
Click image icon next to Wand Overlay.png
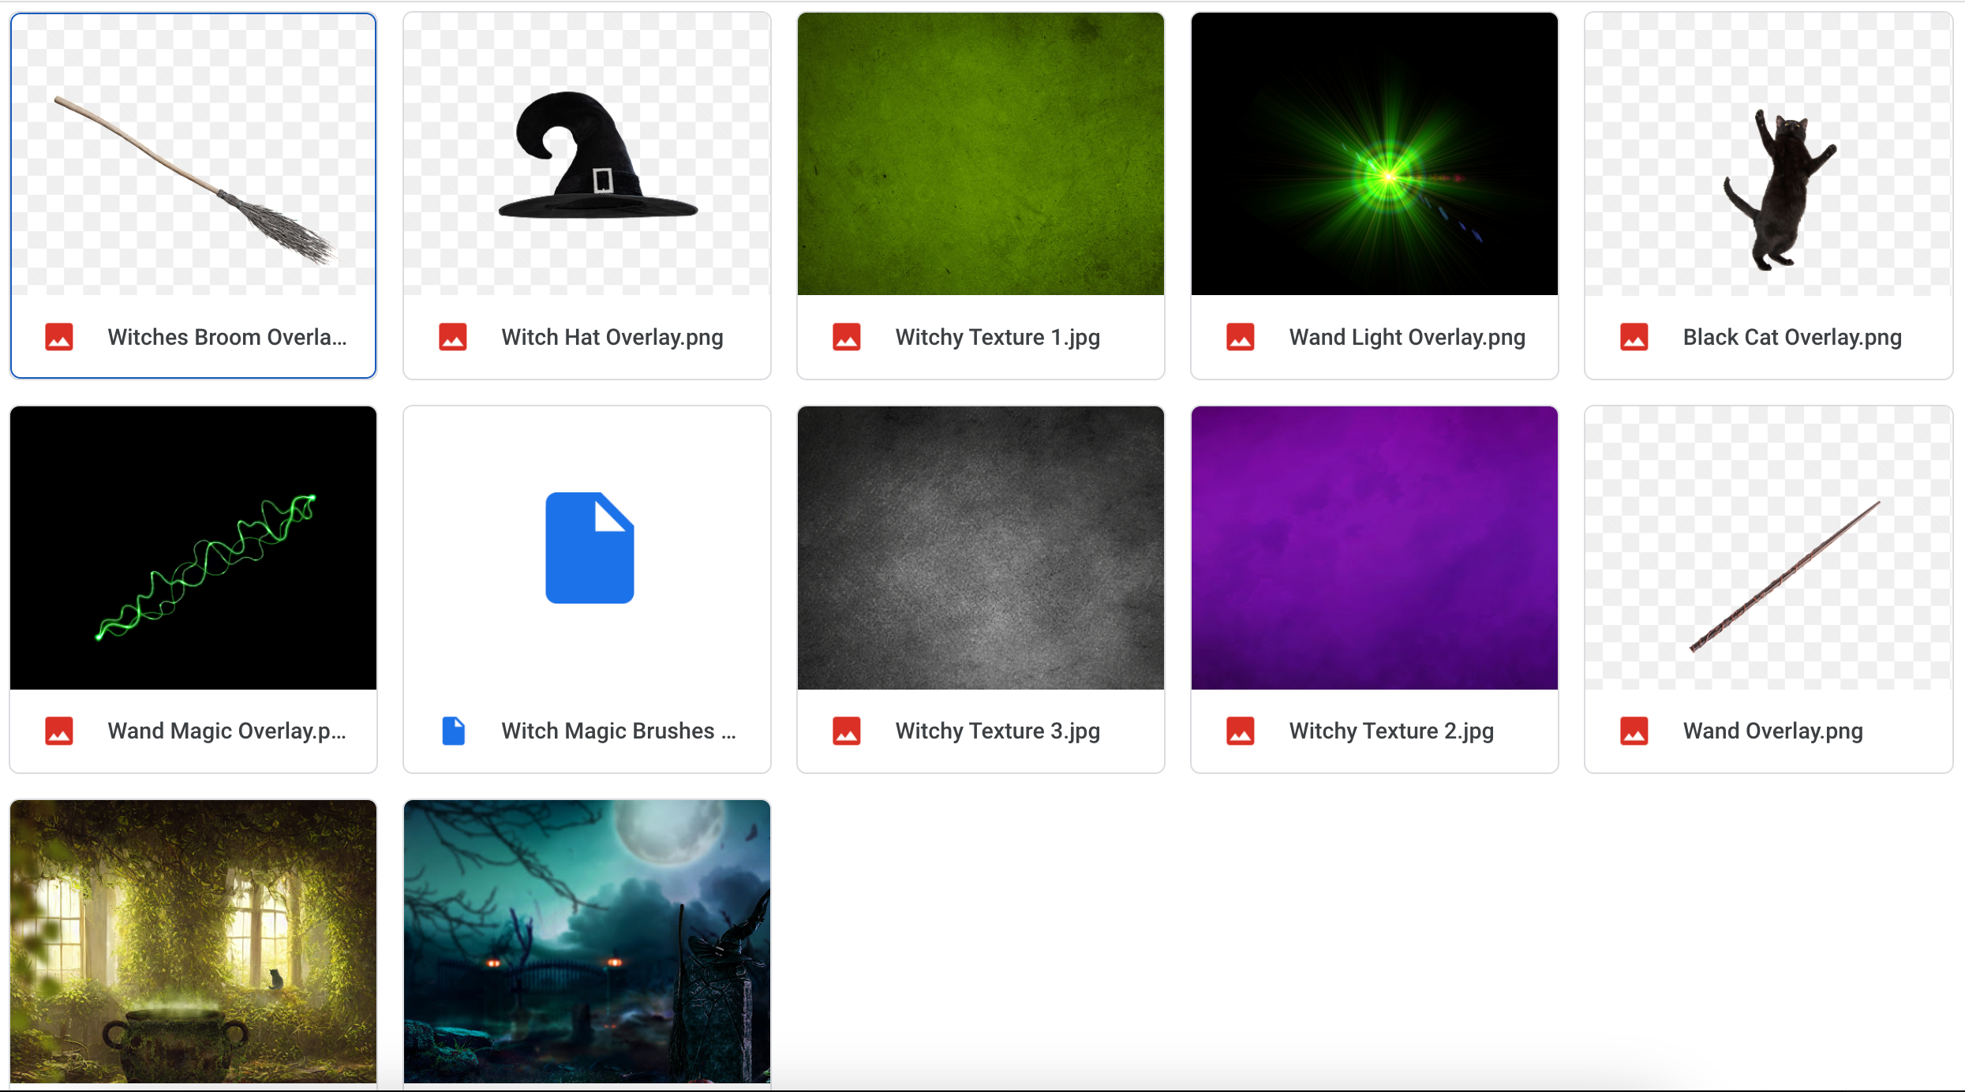(1634, 731)
